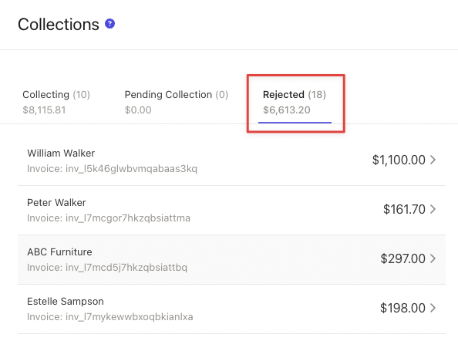Click invoice inv_l5k46glwbvmqabaas3kq

click(x=112, y=169)
